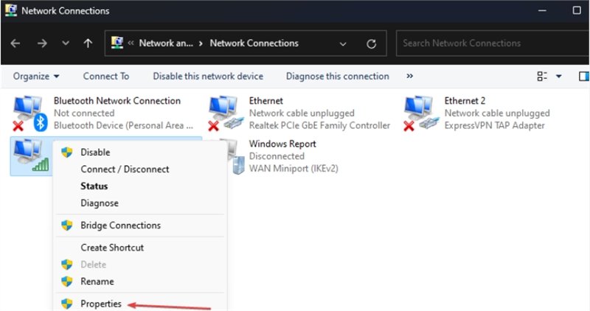Open the Organize dropdown menu
Image resolution: width=590 pixels, height=311 pixels.
click(x=36, y=76)
